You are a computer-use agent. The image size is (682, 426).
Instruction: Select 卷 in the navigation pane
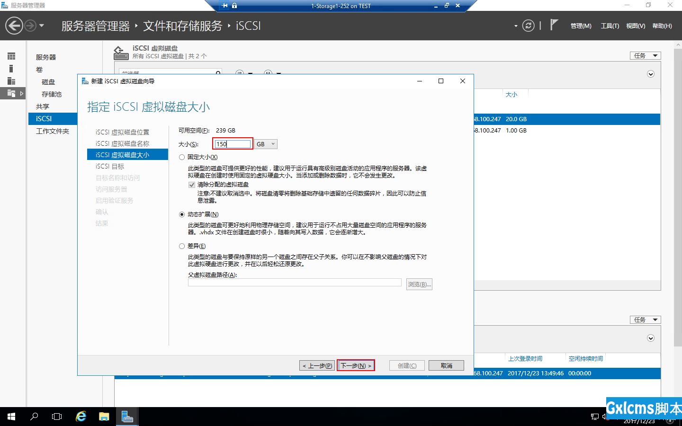tap(39, 70)
